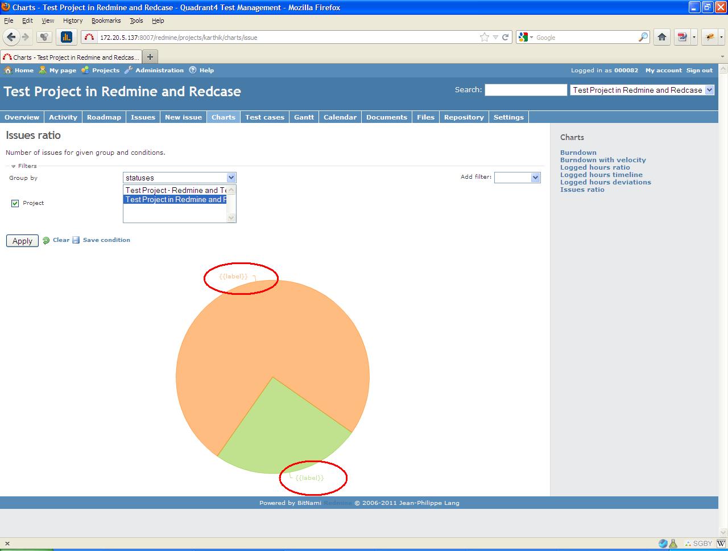Click the Redmine Search input field
Screen dimensions: 728x551
tap(526, 90)
